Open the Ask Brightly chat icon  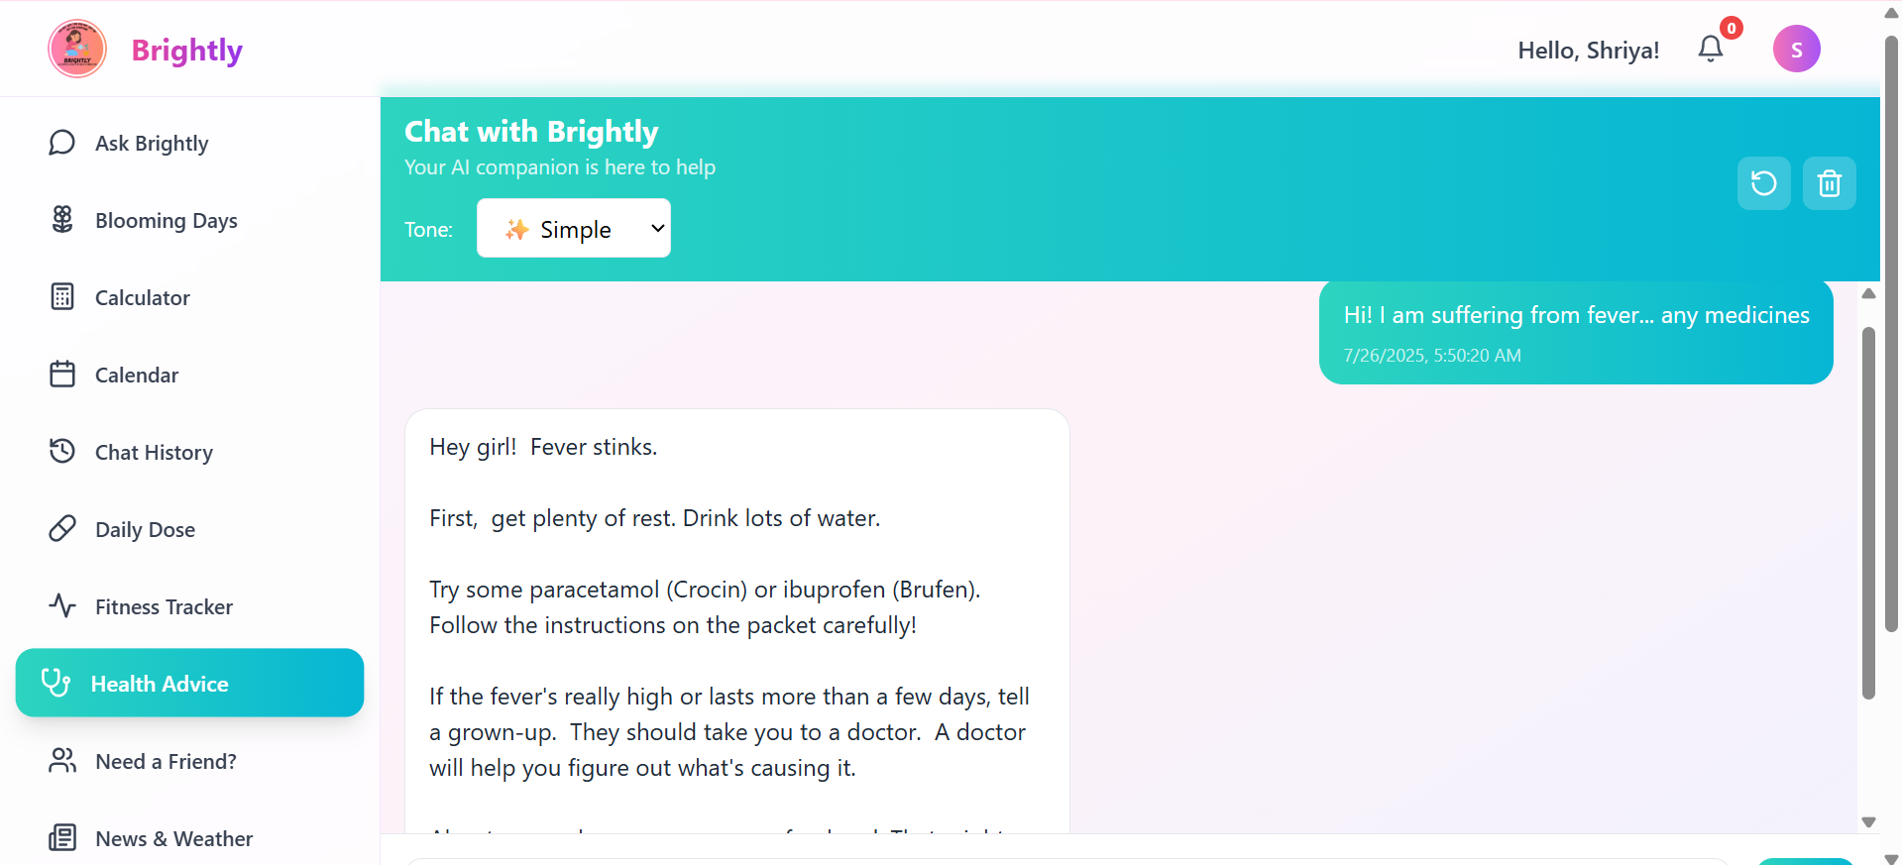coord(61,143)
